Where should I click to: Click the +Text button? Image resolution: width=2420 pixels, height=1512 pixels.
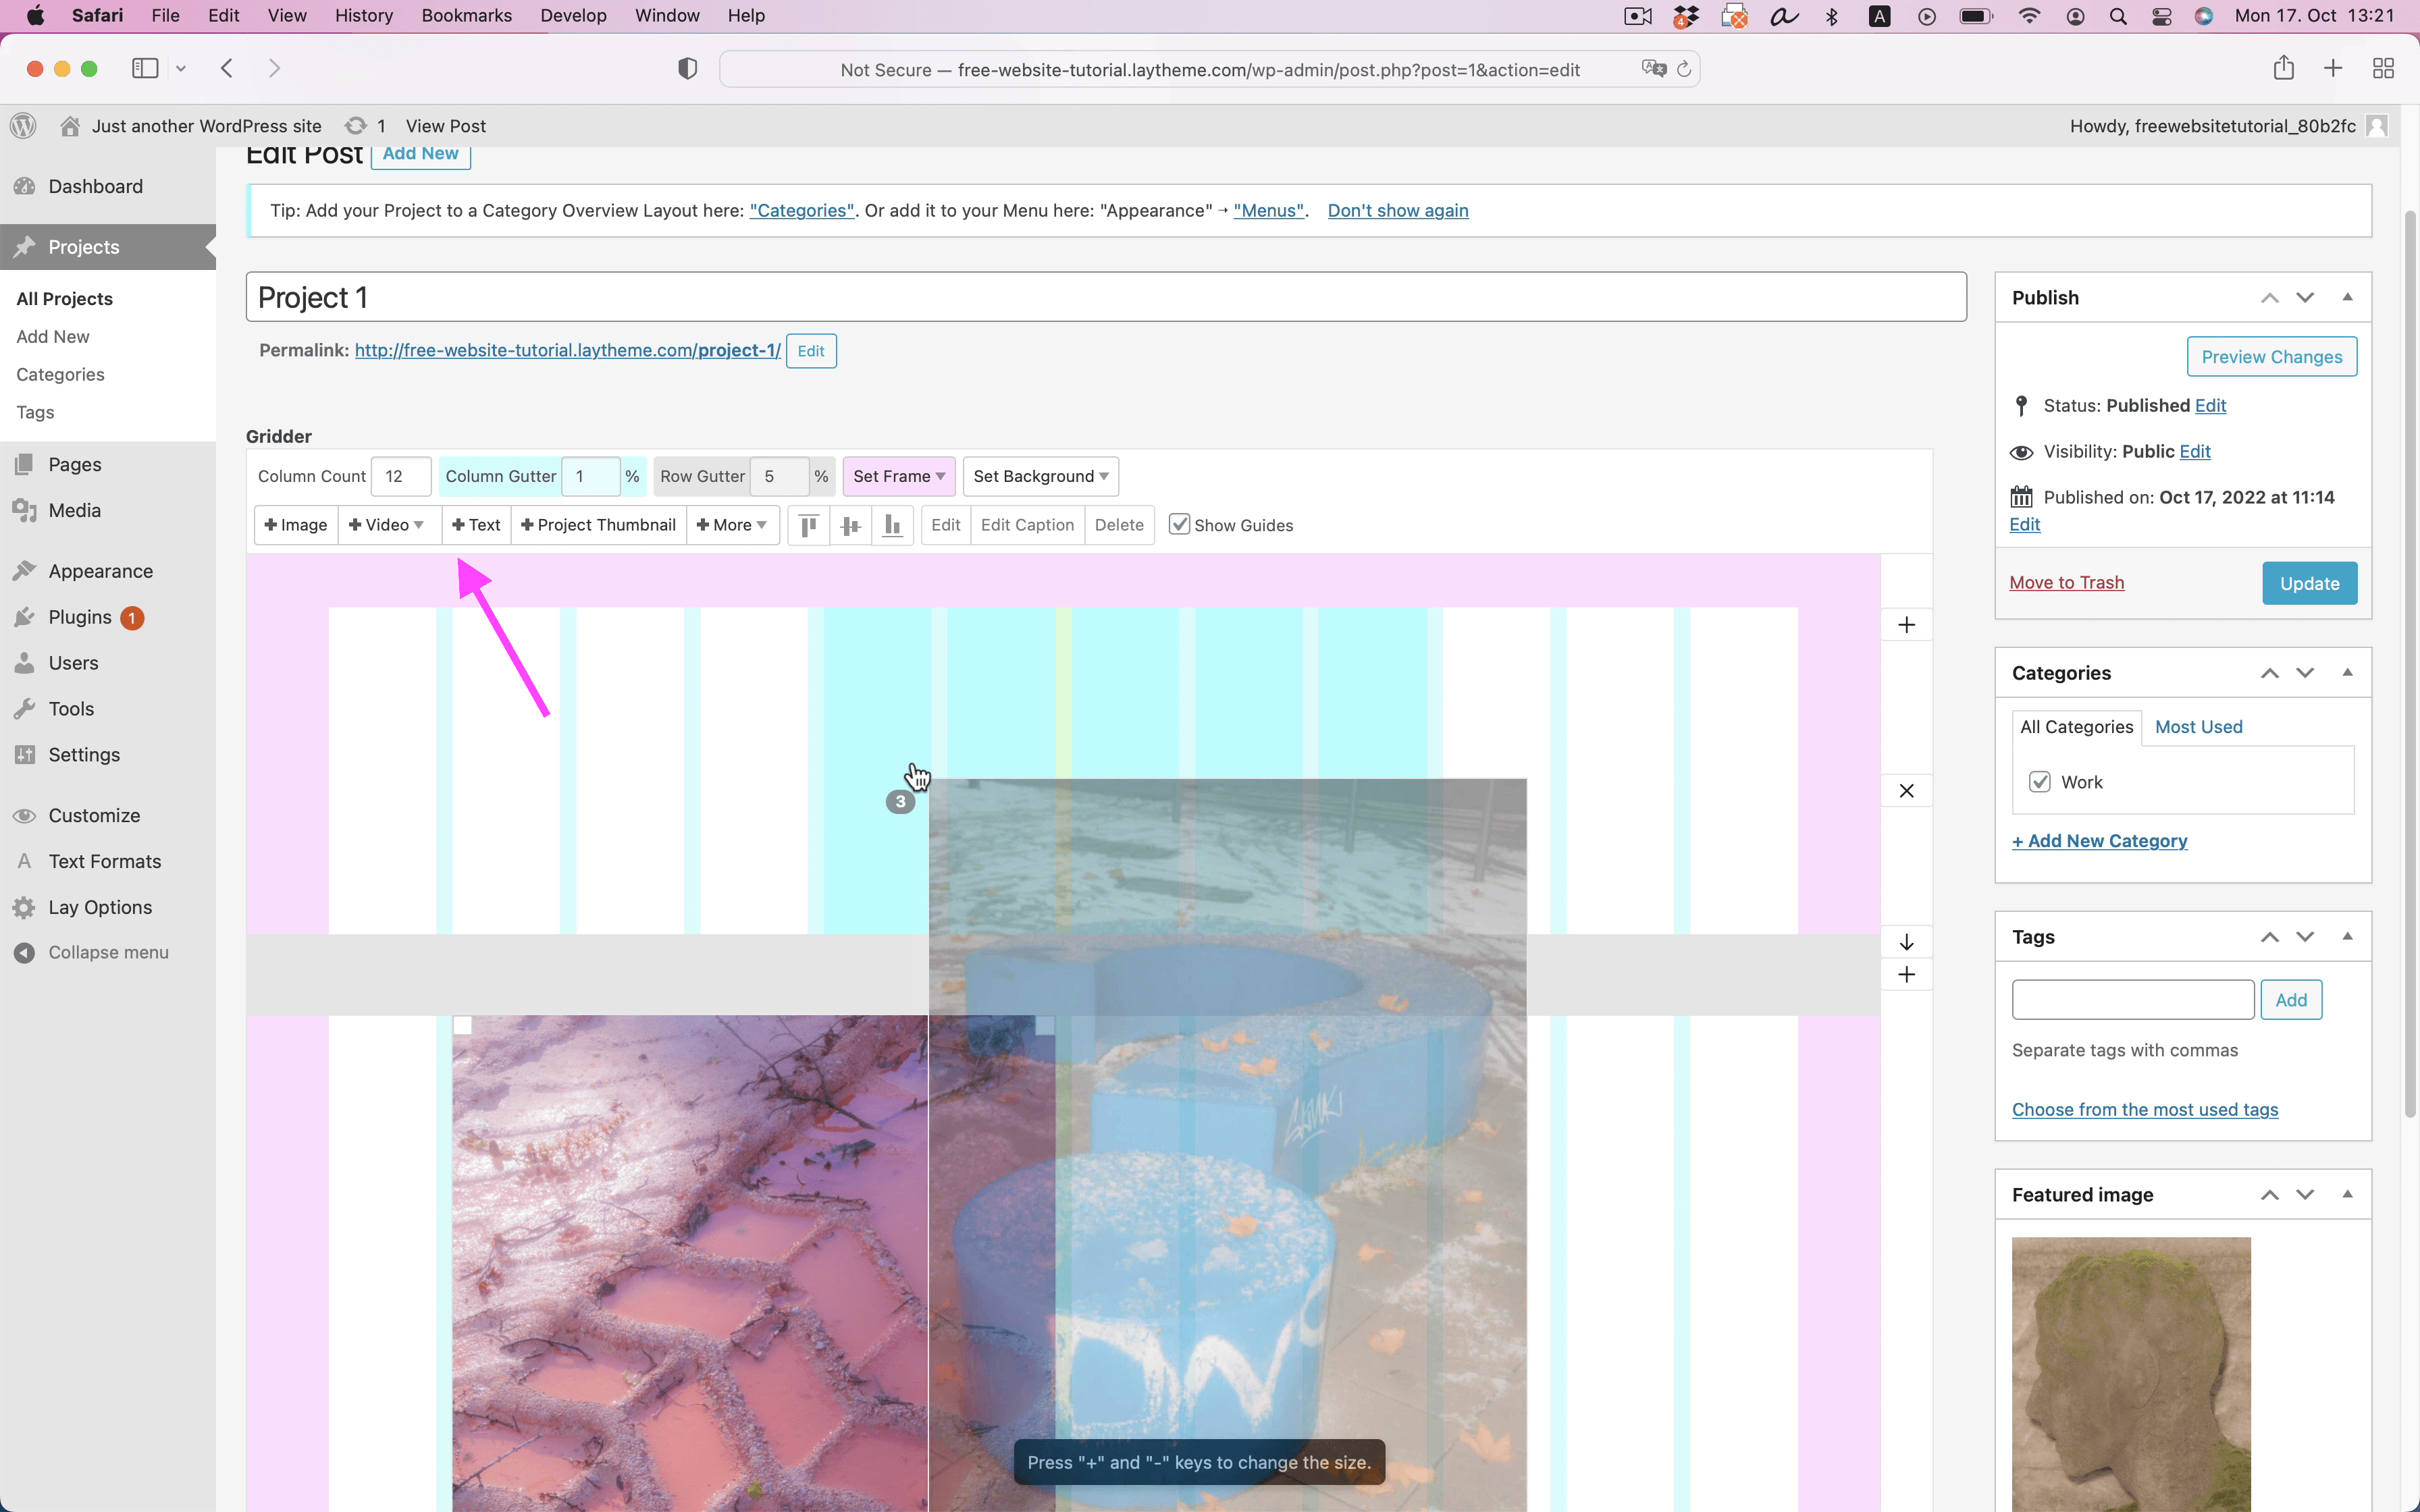pyautogui.click(x=477, y=525)
